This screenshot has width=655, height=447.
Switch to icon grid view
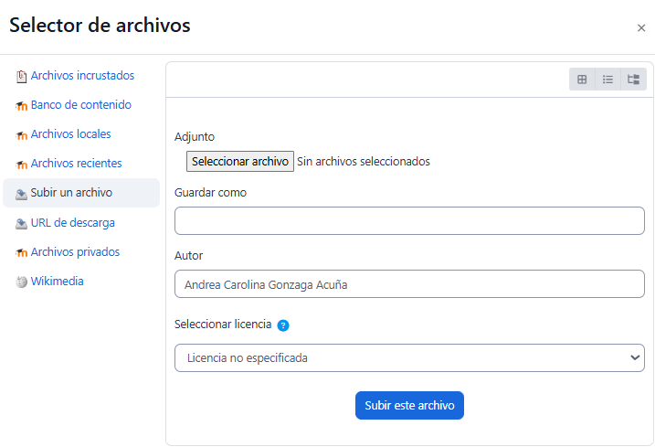point(582,80)
